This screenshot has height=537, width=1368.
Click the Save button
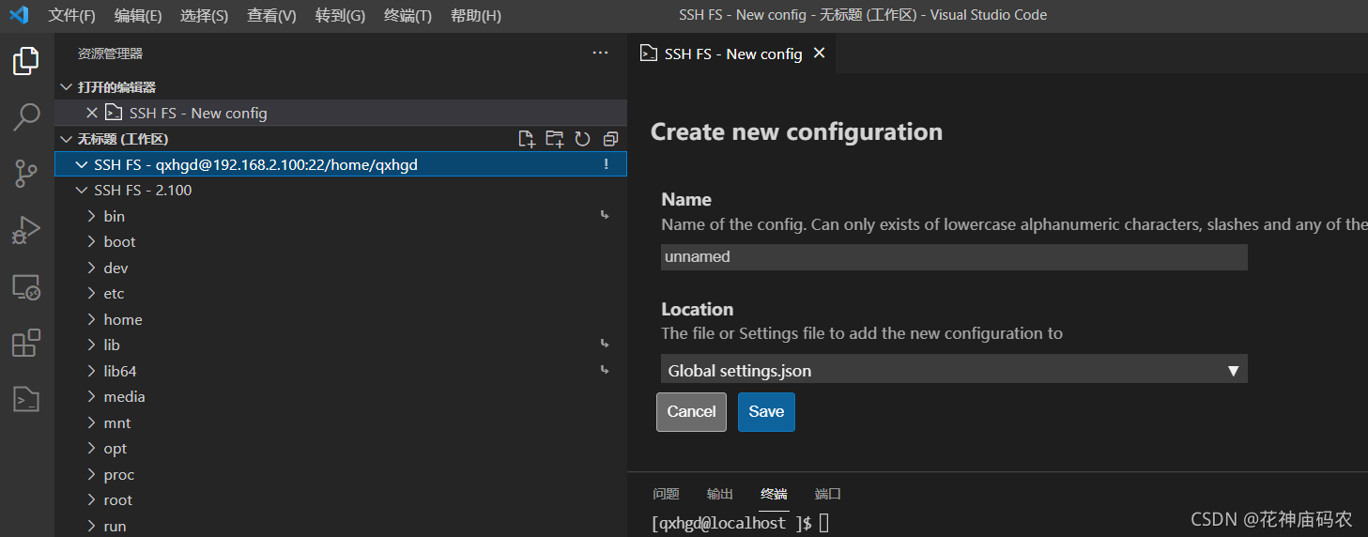(x=766, y=412)
